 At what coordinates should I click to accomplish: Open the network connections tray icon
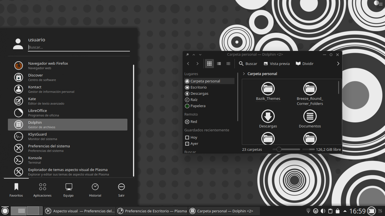pyautogui.click(x=308, y=211)
